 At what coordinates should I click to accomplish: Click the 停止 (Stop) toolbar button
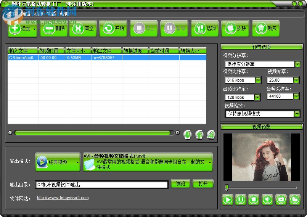tap(144, 29)
